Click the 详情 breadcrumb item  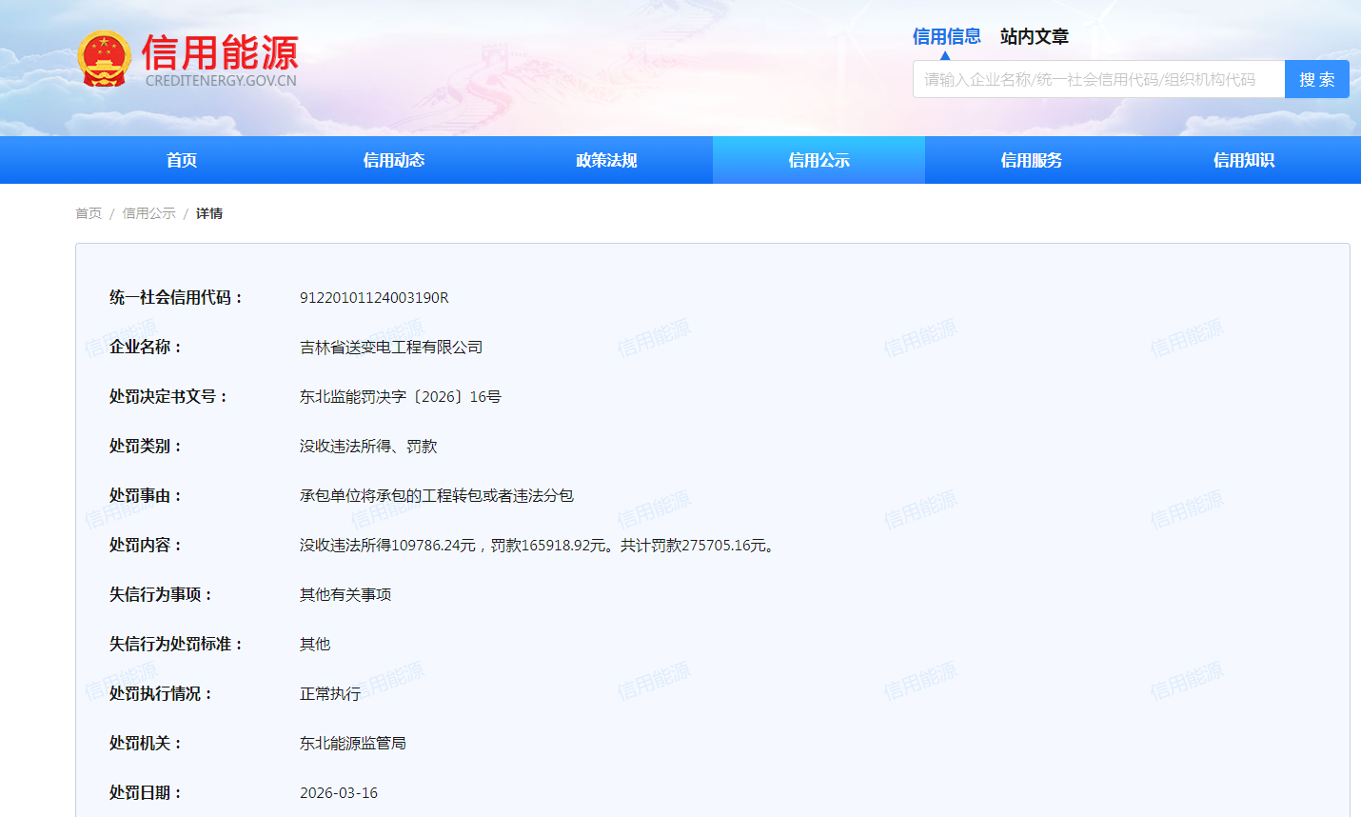click(x=209, y=213)
